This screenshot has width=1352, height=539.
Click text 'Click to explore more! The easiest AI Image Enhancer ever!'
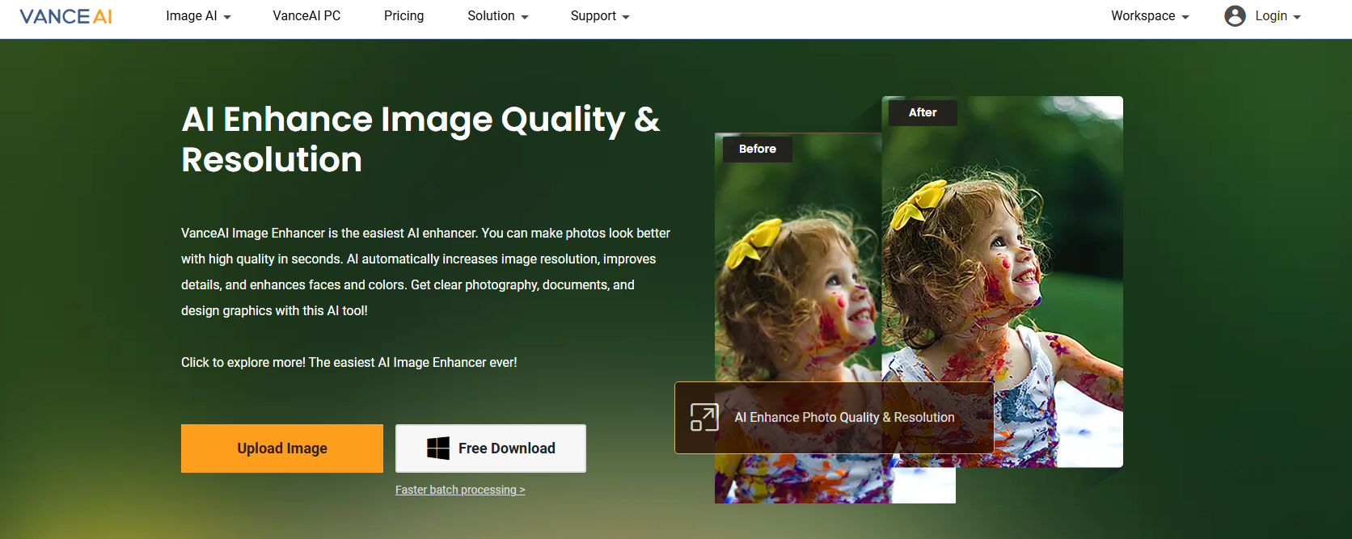349,362
